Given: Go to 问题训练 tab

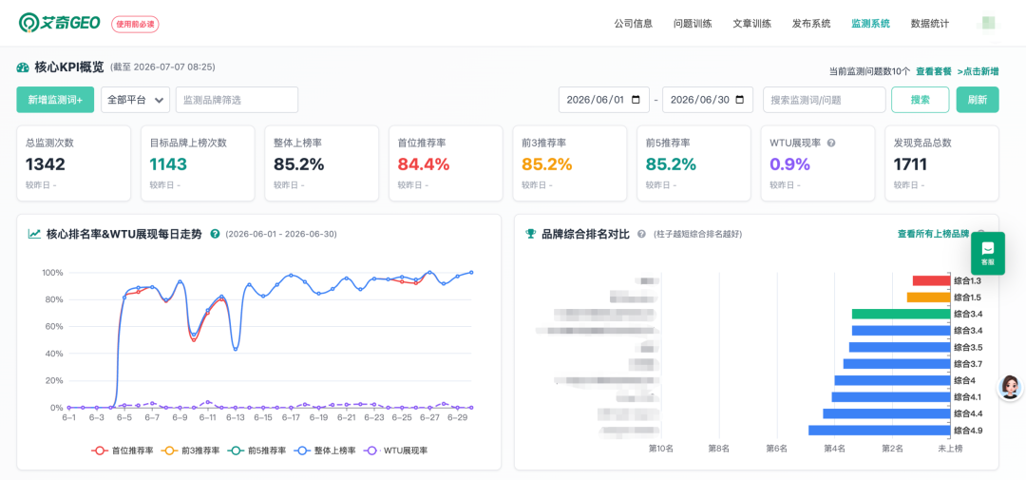Looking at the screenshot, I should 693,24.
